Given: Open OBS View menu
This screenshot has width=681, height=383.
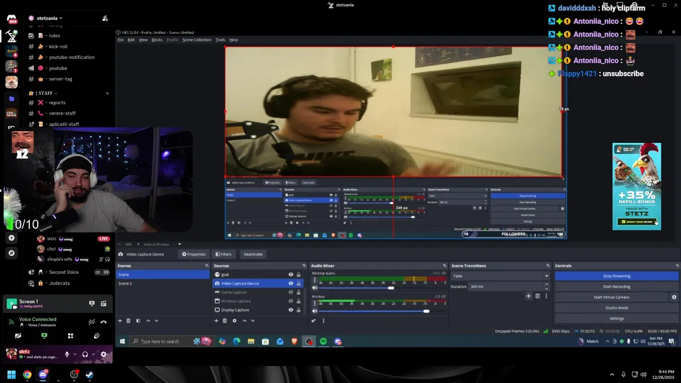Looking at the screenshot, I should tap(143, 40).
